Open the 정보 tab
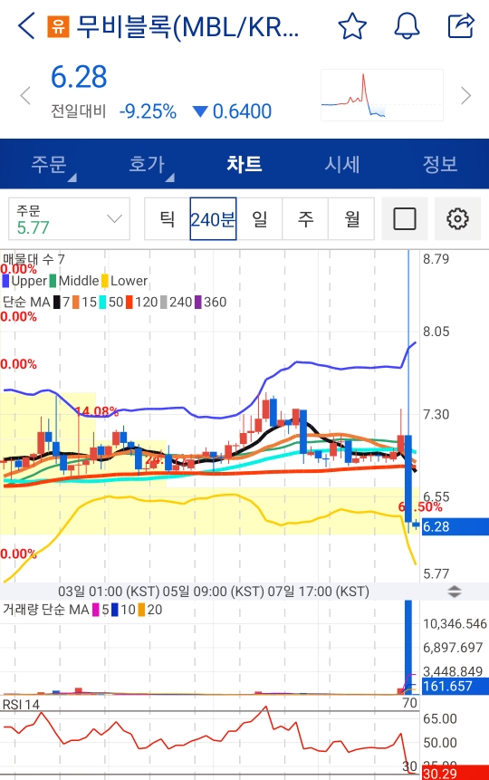 [x=440, y=164]
